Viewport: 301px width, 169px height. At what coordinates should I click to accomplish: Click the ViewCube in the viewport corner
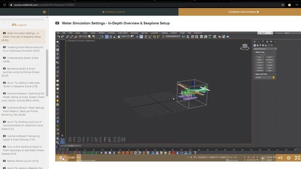coord(245,46)
